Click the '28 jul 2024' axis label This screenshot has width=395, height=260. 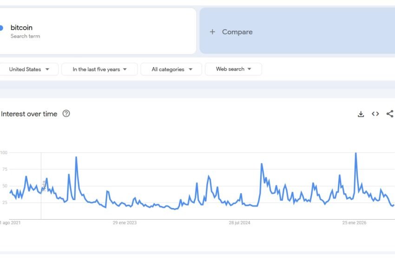pyautogui.click(x=239, y=223)
